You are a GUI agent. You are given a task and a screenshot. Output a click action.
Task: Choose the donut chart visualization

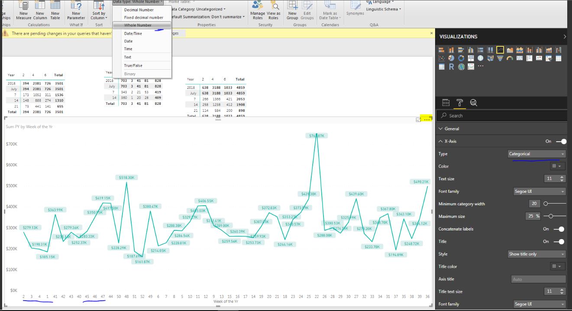coord(461,58)
